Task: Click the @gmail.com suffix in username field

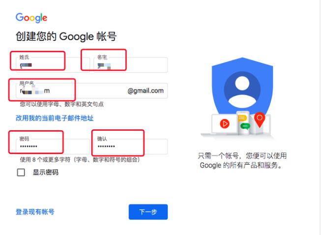Action: (146, 91)
